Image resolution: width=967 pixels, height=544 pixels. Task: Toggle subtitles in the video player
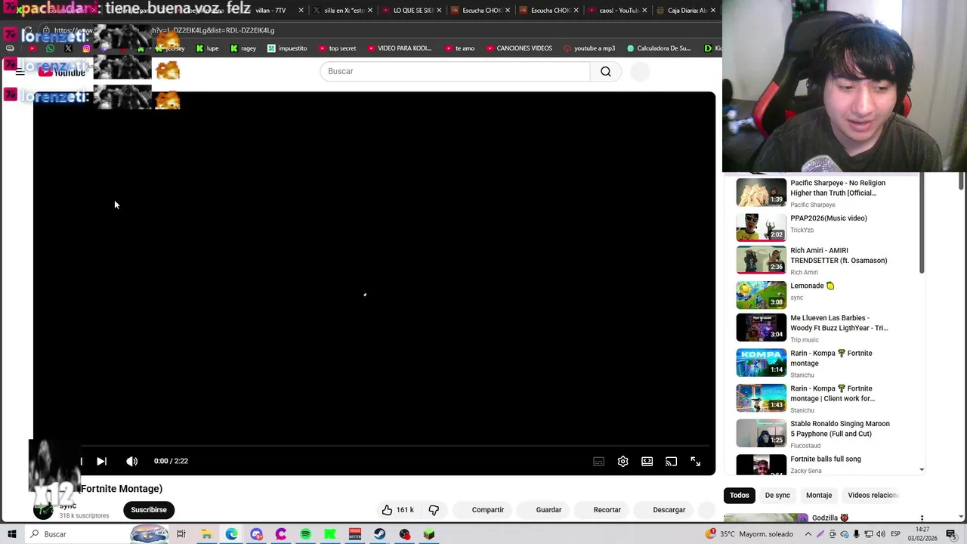coord(598,462)
